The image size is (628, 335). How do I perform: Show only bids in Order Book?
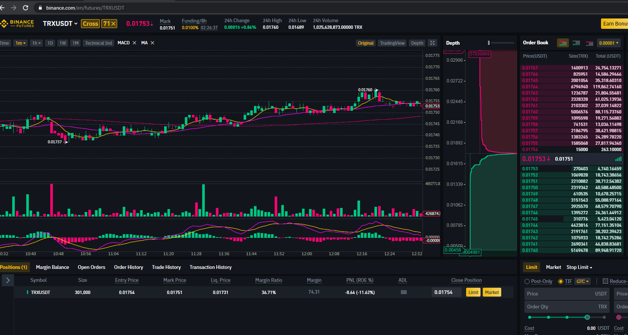(x=576, y=43)
